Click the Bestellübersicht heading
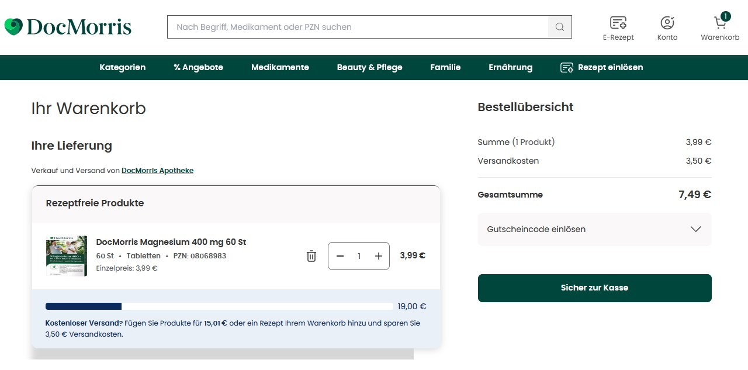748x370 pixels. pos(526,107)
